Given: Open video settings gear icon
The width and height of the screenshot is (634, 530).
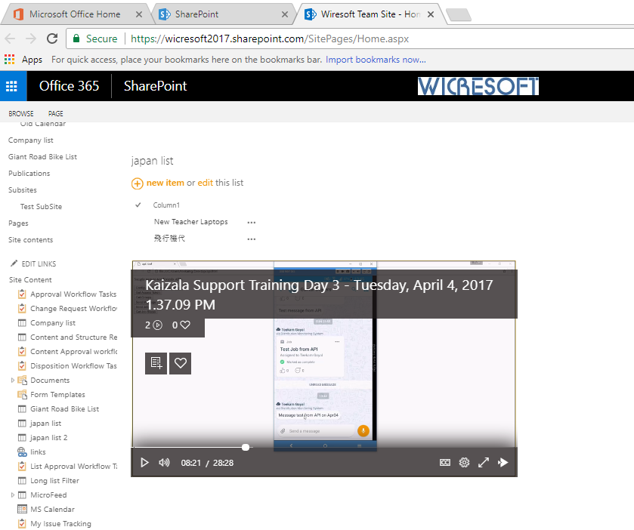Looking at the screenshot, I should [464, 463].
